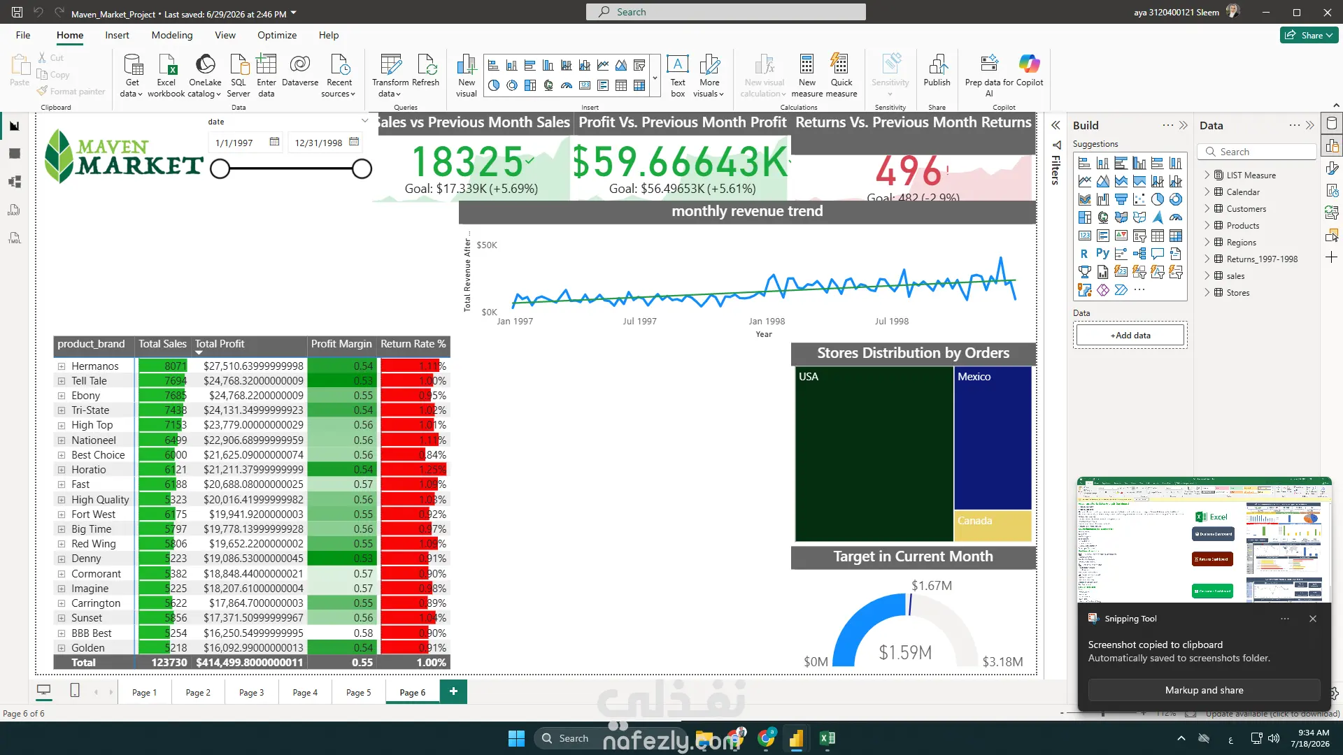The image size is (1343, 755).
Task: Open Prep data for AI
Action: [x=989, y=75]
